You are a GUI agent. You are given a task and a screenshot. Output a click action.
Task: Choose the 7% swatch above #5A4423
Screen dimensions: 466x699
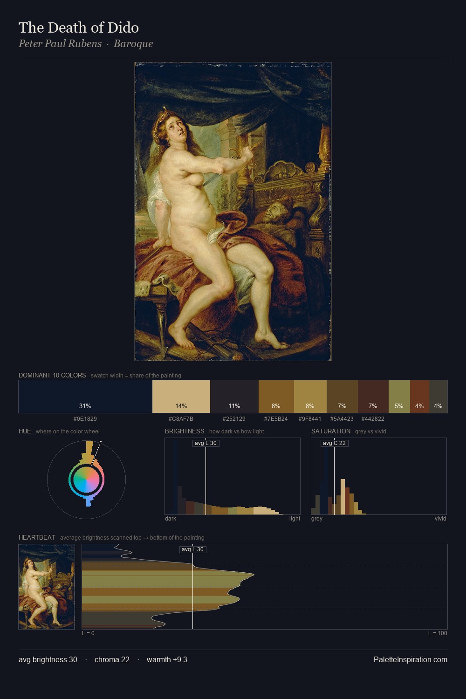pyautogui.click(x=342, y=397)
